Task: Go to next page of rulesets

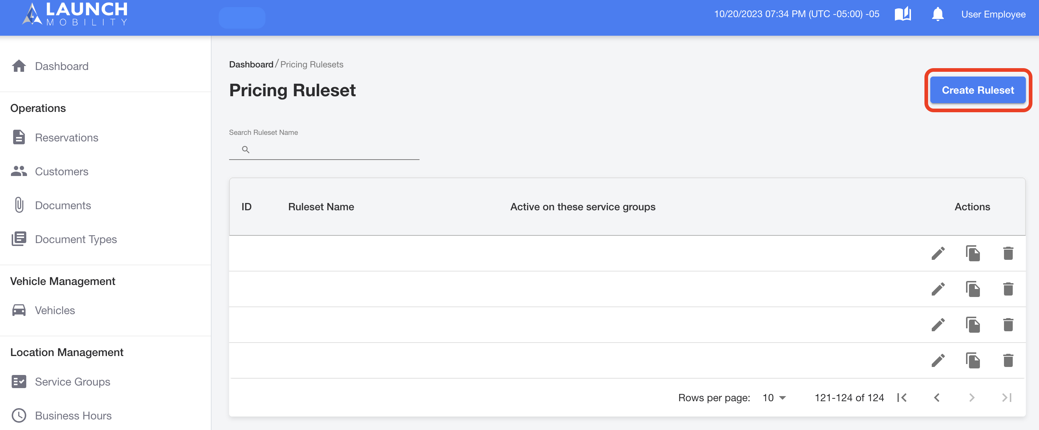Action: [972, 397]
